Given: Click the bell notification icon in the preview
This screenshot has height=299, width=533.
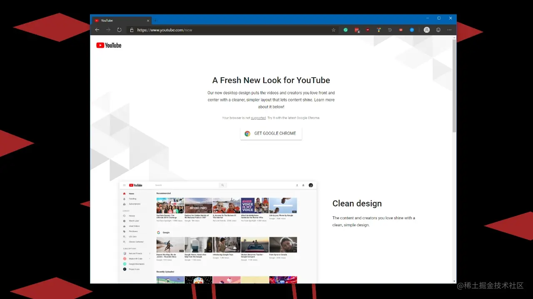Looking at the screenshot, I should pos(303,185).
